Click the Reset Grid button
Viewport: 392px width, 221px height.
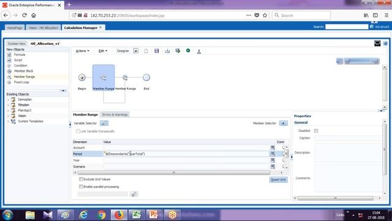coord(278,180)
